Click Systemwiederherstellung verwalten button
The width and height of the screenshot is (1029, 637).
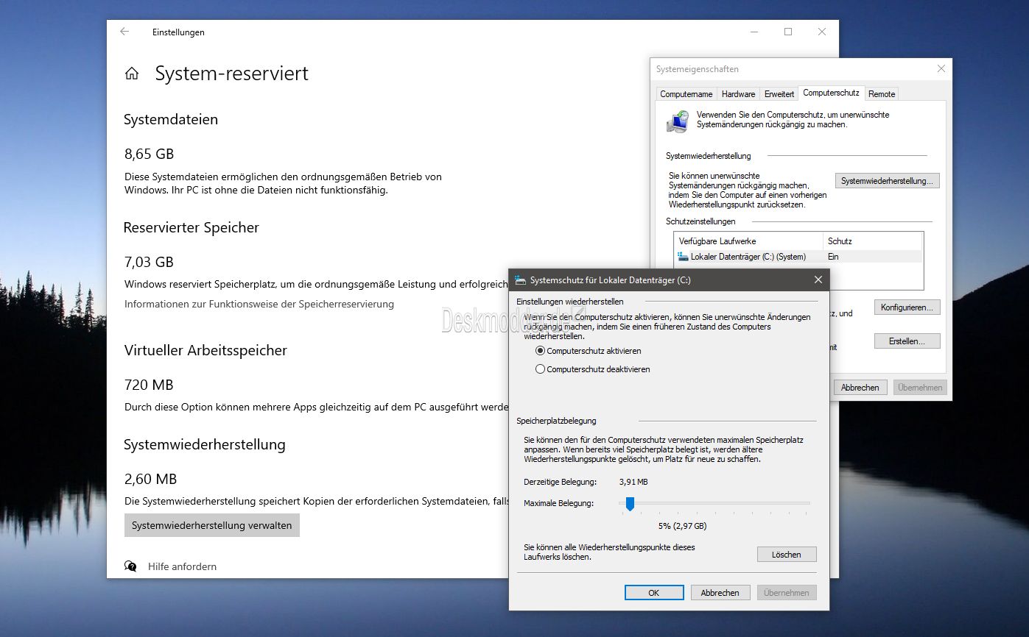point(212,525)
